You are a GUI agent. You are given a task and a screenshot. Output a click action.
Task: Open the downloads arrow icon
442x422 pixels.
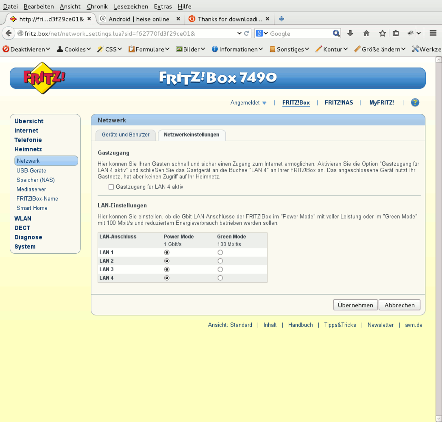click(x=350, y=33)
